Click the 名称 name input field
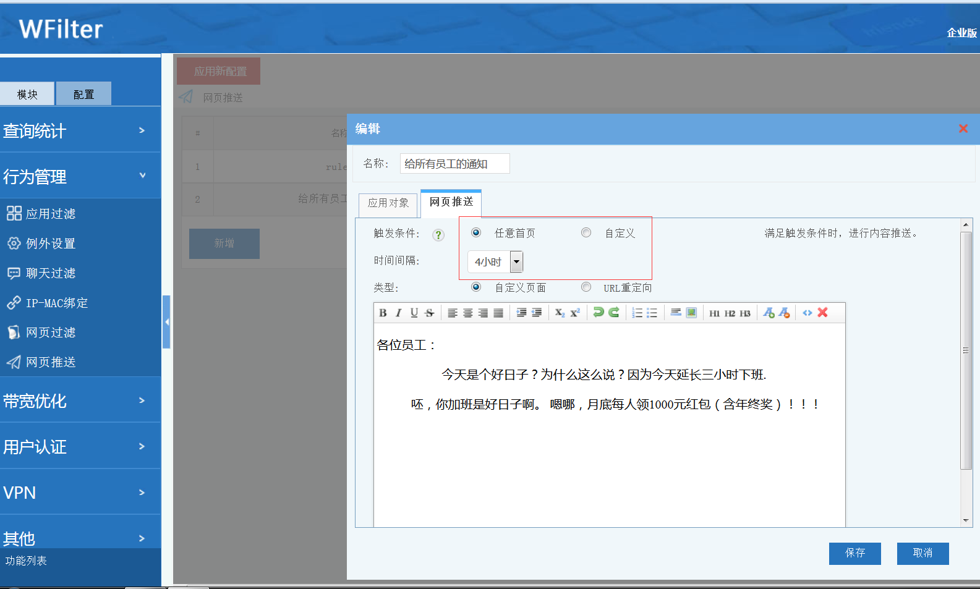Image resolution: width=980 pixels, height=589 pixels. coord(454,164)
